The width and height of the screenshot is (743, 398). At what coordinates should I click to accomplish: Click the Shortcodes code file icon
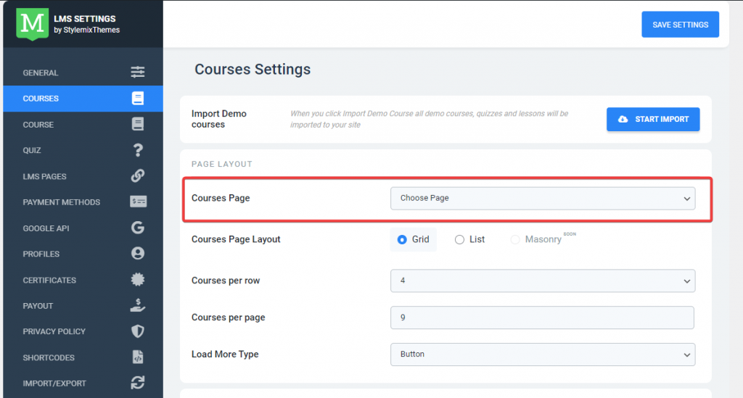[x=138, y=357]
